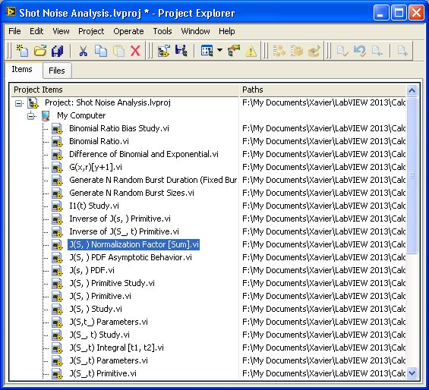Click the Paste toolbar icon

pyautogui.click(x=118, y=51)
